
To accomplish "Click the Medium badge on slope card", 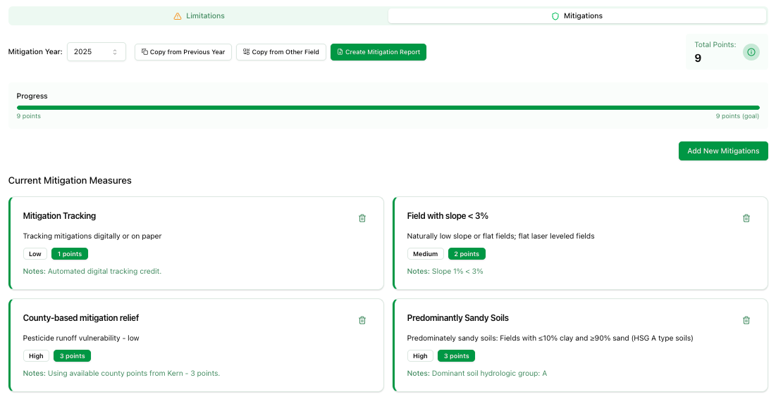I will click(426, 254).
